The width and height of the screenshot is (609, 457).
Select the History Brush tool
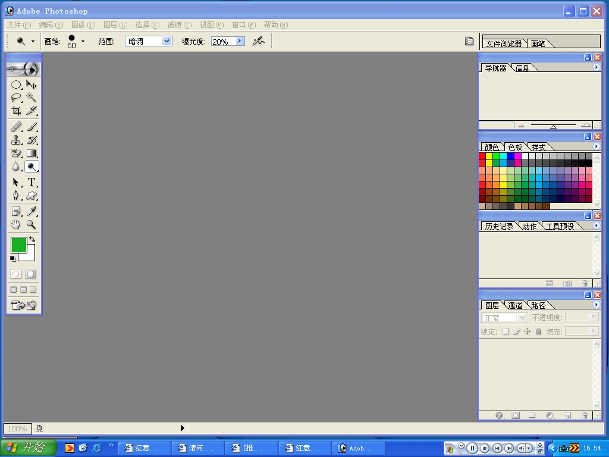click(x=31, y=140)
